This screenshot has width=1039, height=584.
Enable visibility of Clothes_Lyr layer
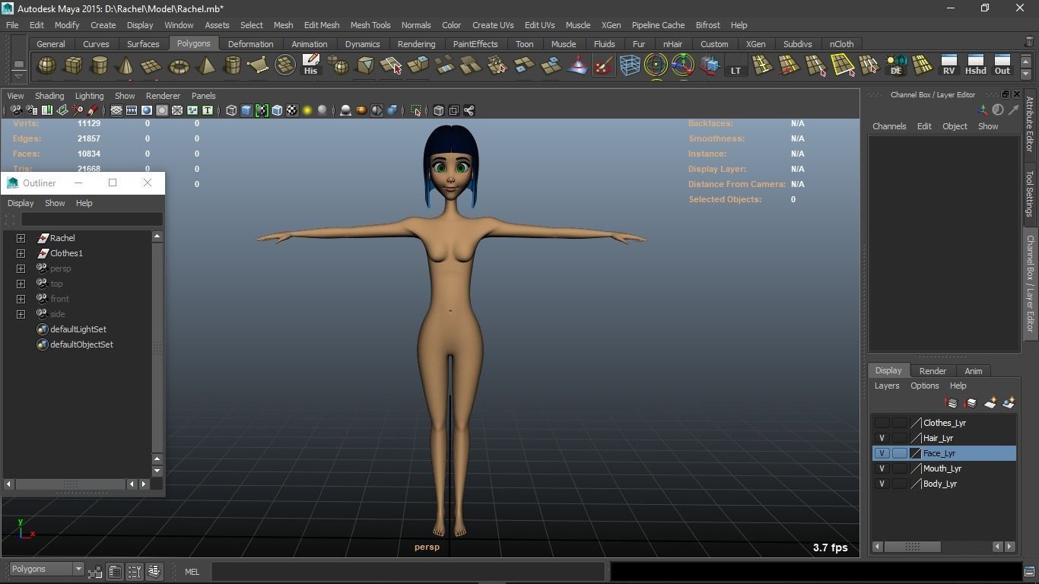pyautogui.click(x=882, y=423)
